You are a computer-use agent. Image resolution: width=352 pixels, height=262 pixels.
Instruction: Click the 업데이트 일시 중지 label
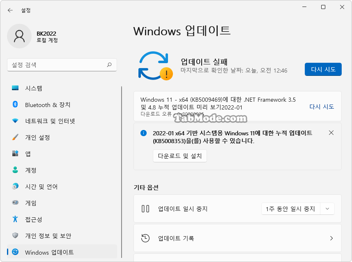(x=183, y=209)
